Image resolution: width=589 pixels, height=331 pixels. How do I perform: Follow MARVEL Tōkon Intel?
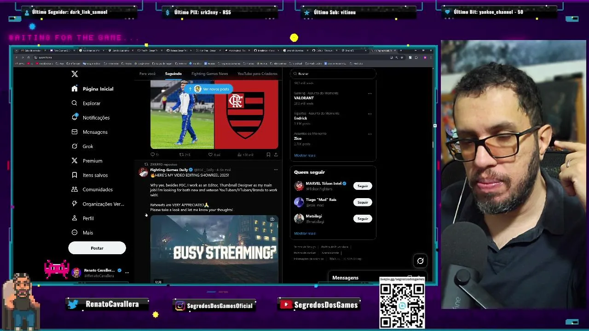coord(363,186)
